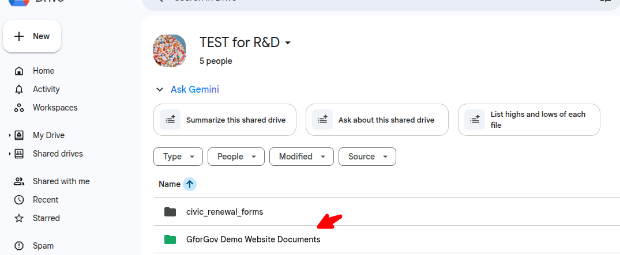
Task: Click the Workspaces circles icon
Action: pos(19,108)
